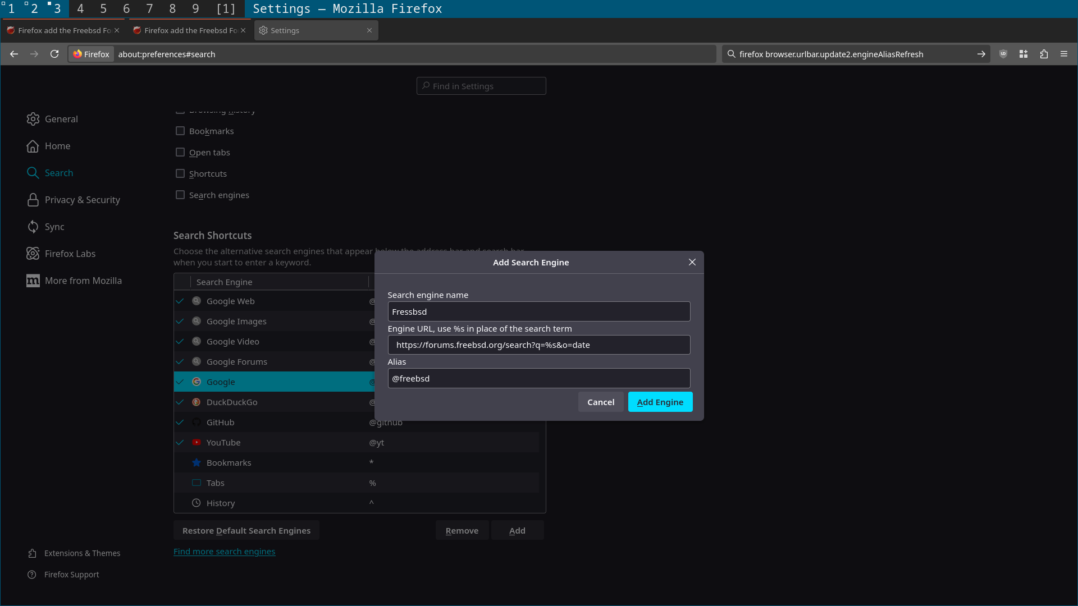This screenshot has width=1078, height=606.
Task: Check the Shortcuts checkbox
Action: point(180,173)
